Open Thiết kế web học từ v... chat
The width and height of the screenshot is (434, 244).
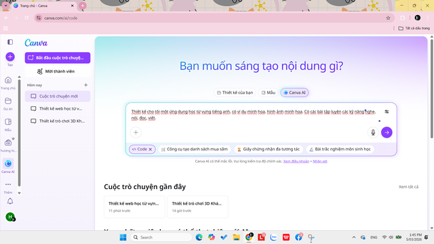pyautogui.click(x=58, y=108)
